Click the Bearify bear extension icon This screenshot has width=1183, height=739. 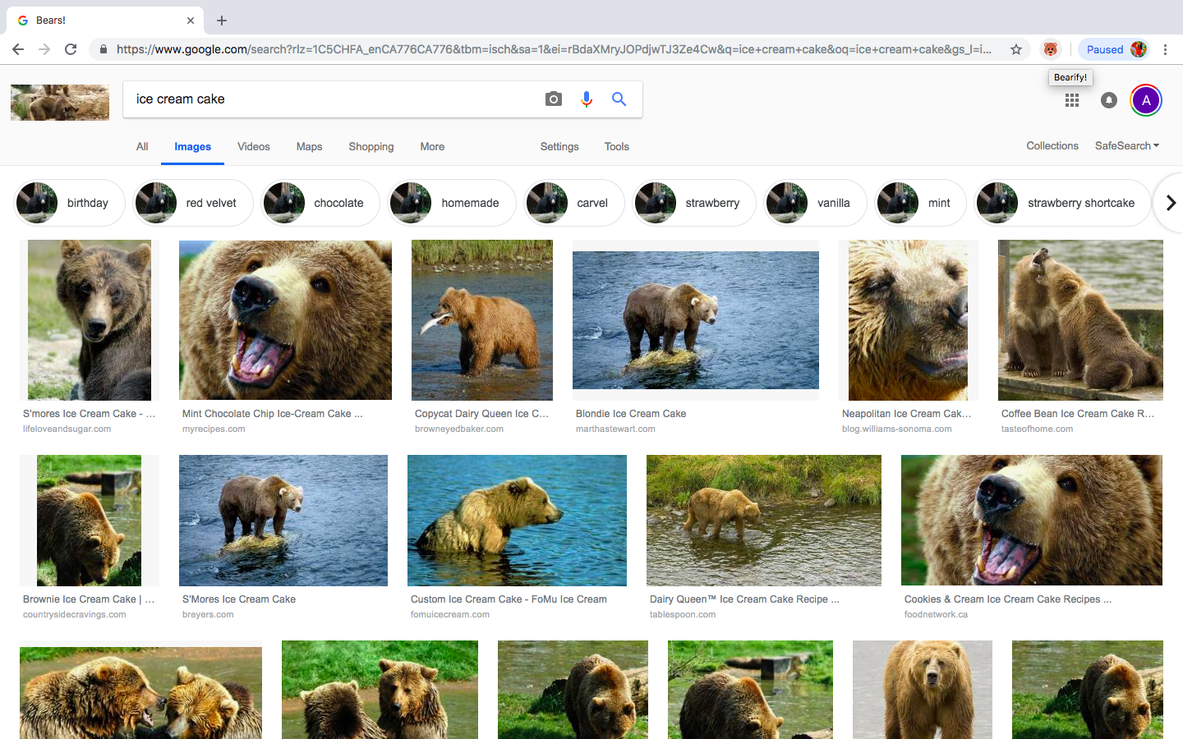[x=1050, y=49]
